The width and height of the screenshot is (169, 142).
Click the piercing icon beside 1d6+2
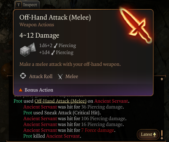pyautogui.click(x=56, y=46)
